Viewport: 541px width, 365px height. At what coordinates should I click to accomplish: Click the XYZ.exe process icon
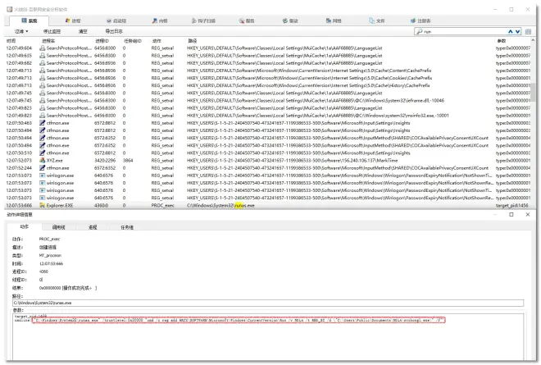click(43, 160)
